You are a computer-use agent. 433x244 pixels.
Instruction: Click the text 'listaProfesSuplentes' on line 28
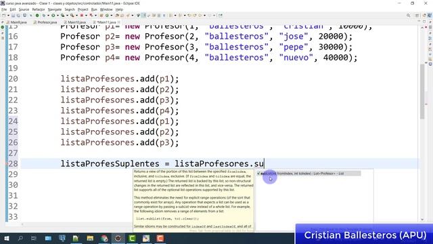click(110, 163)
